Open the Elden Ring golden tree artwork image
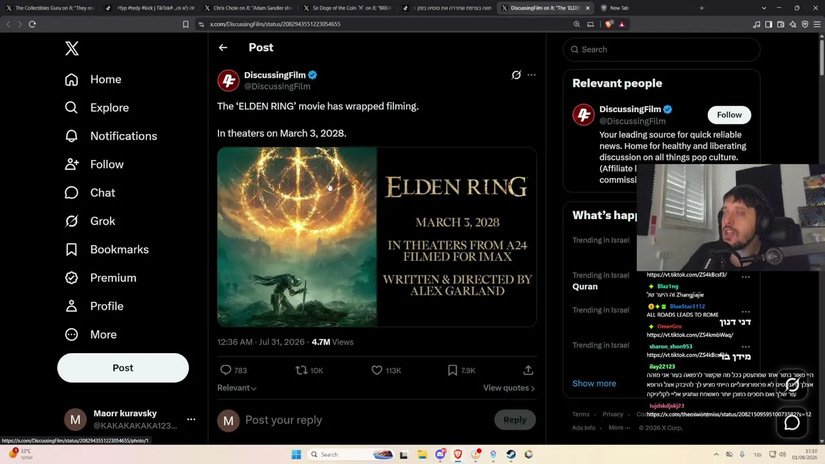This screenshot has height=464, width=825. pyautogui.click(x=297, y=237)
